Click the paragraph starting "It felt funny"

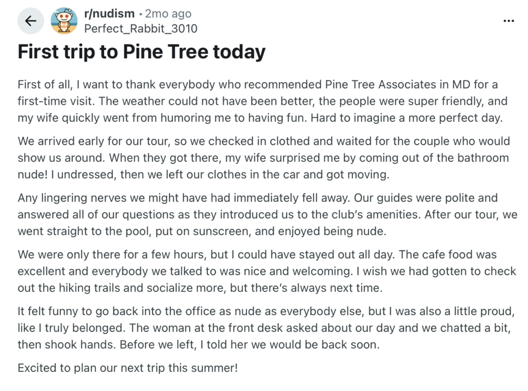click(266, 328)
